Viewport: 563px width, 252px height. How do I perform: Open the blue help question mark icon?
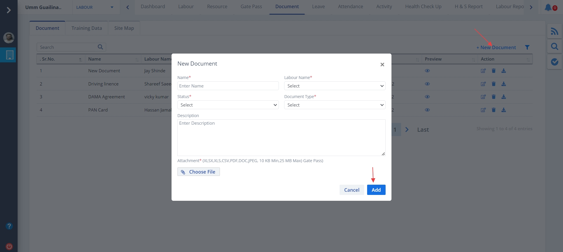point(9,226)
